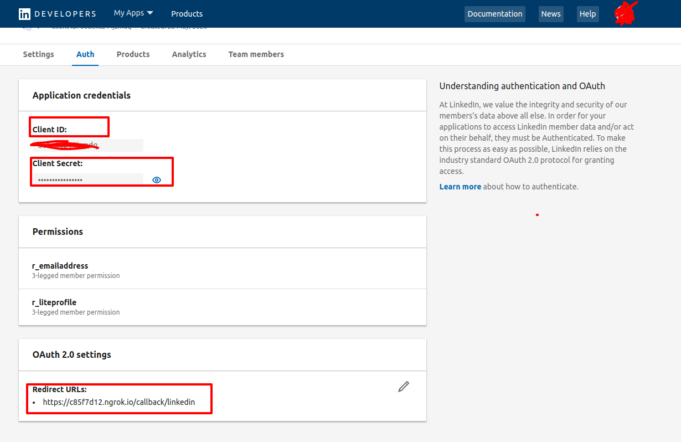Open the Analytics tab

[189, 54]
